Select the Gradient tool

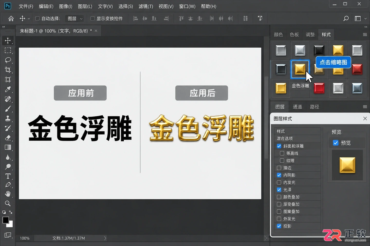point(8,147)
